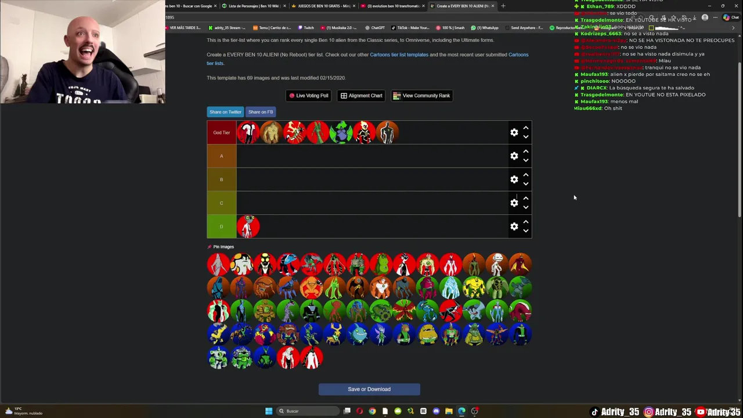
Task: Move tier D row up with arrow
Action: (526, 222)
